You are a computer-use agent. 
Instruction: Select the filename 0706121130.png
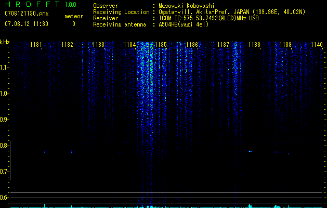(27, 14)
